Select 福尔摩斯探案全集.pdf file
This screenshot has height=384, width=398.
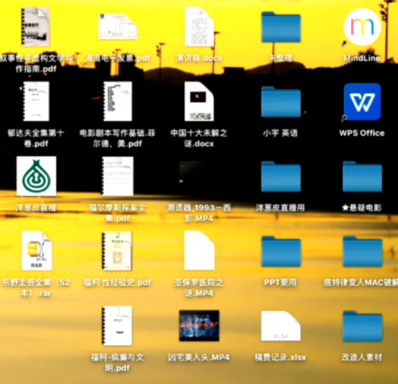(117, 176)
